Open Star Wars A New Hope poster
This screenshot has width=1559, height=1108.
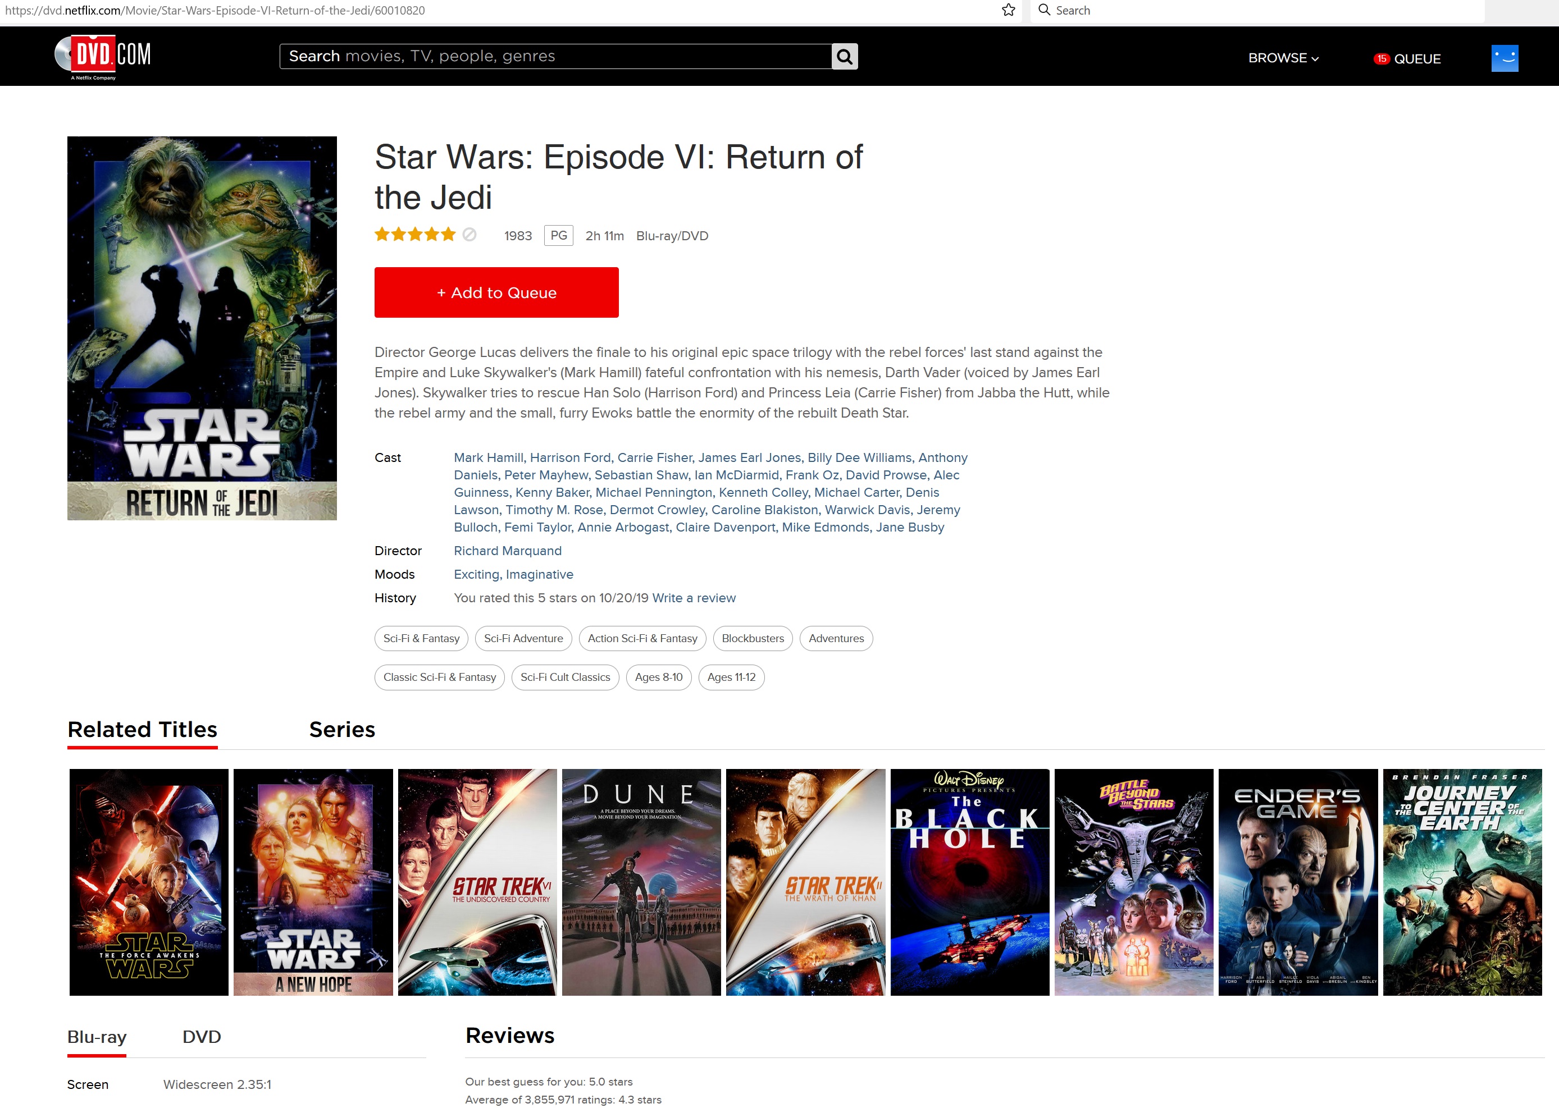[313, 882]
